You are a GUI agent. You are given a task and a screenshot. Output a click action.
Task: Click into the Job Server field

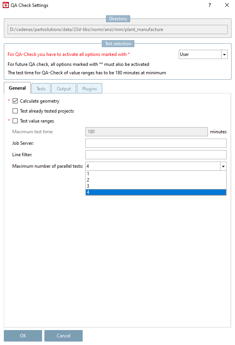156,143
